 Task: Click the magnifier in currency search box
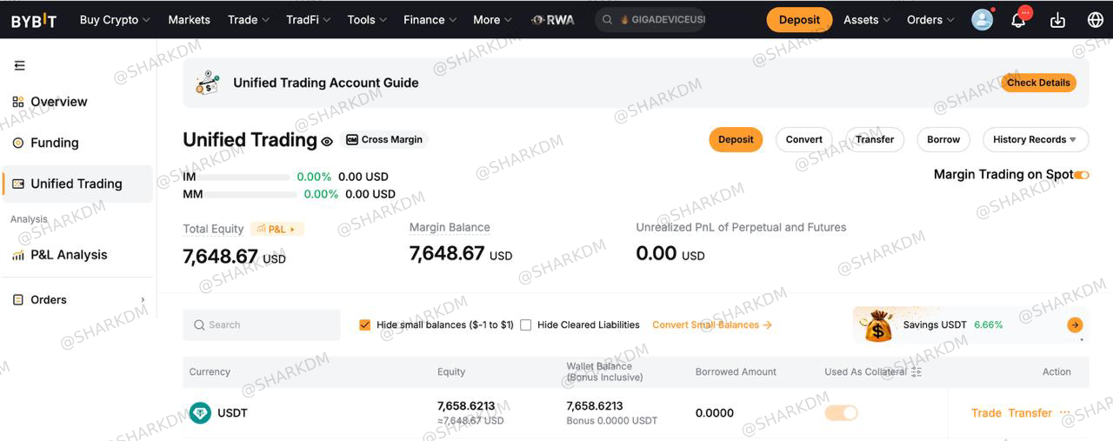pyautogui.click(x=200, y=325)
